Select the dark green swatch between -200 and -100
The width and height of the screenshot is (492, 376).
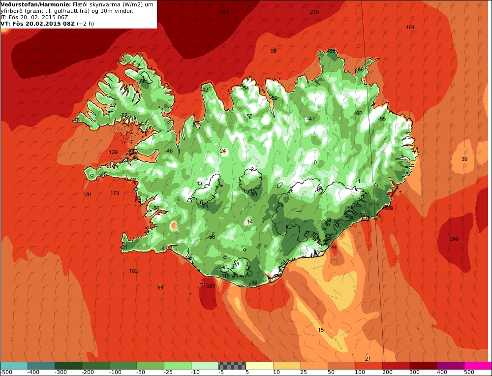tap(96, 366)
